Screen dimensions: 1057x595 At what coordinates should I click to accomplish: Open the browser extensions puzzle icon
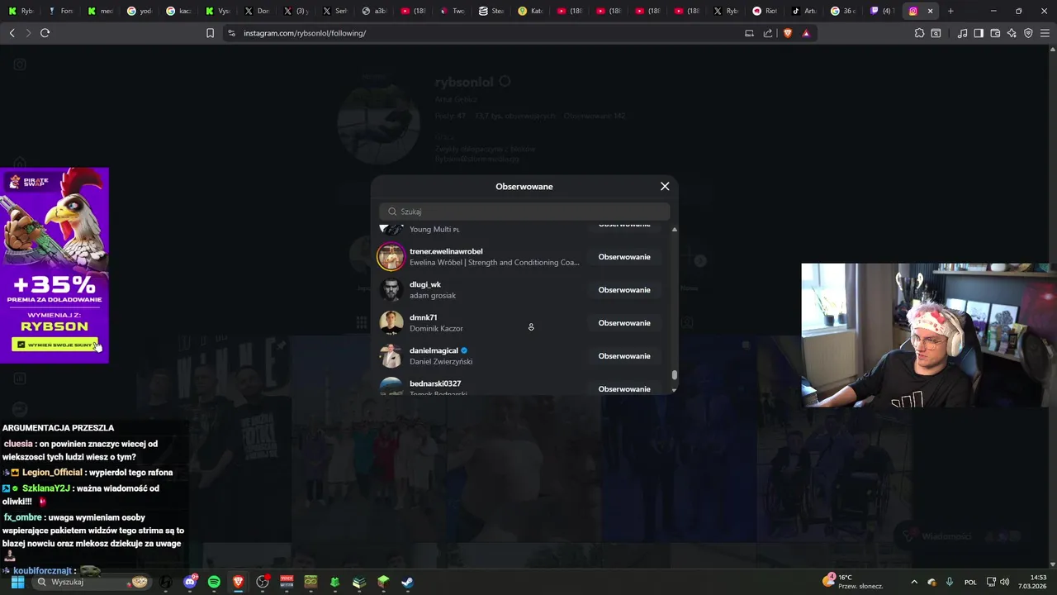click(x=919, y=33)
